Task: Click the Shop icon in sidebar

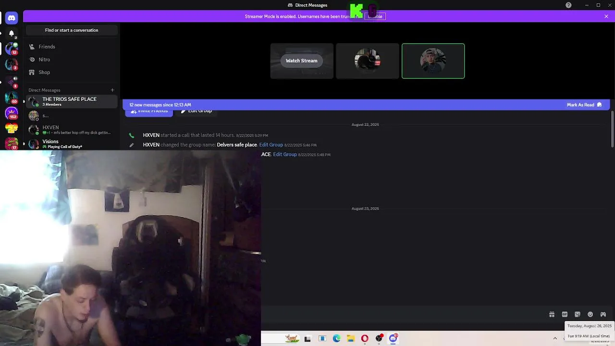Action: pos(32,72)
